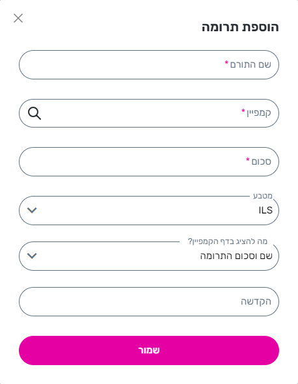
Task: Focus the קמפיין campaign search field
Action: point(149,113)
